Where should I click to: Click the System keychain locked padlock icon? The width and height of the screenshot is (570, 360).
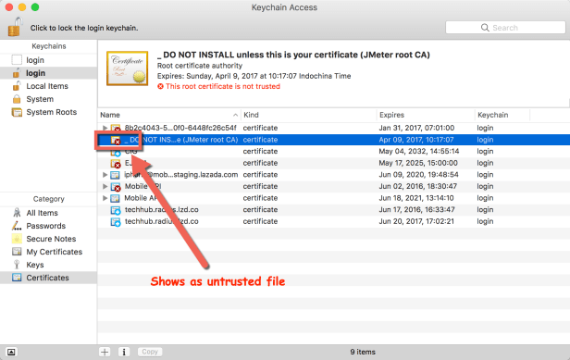[17, 99]
